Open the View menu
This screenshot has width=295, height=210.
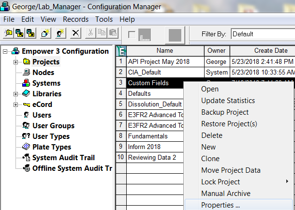pyautogui.click(x=48, y=19)
